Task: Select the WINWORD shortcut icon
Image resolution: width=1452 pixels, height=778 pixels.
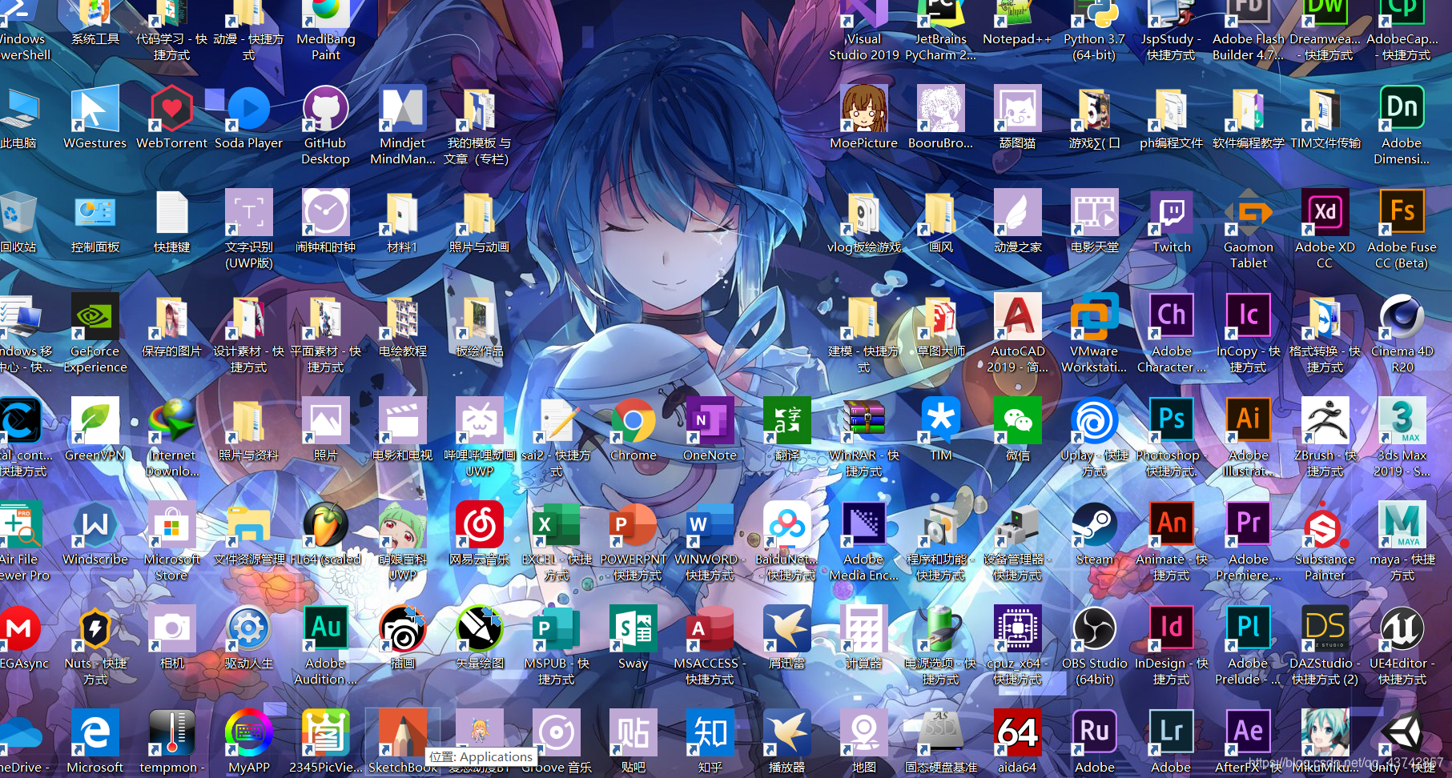Action: tap(710, 525)
